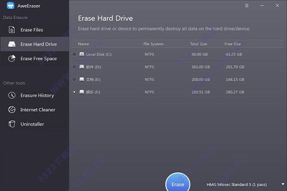The image size is (287, 191).
Task: Click NTFS in the 软件 (D:) row
Action: point(149,67)
